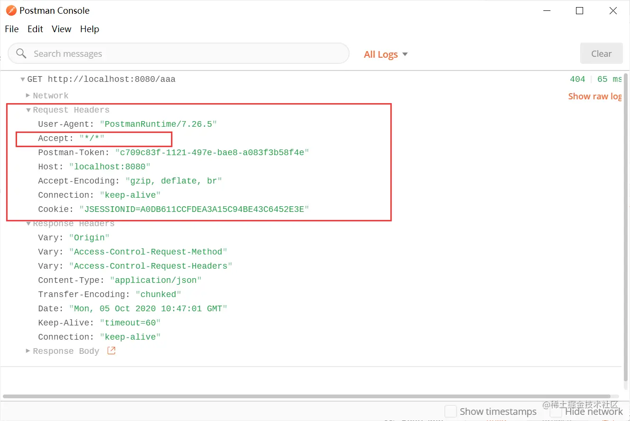Click the magnifier icon in the search box
This screenshot has height=421, width=630.
pyautogui.click(x=21, y=53)
